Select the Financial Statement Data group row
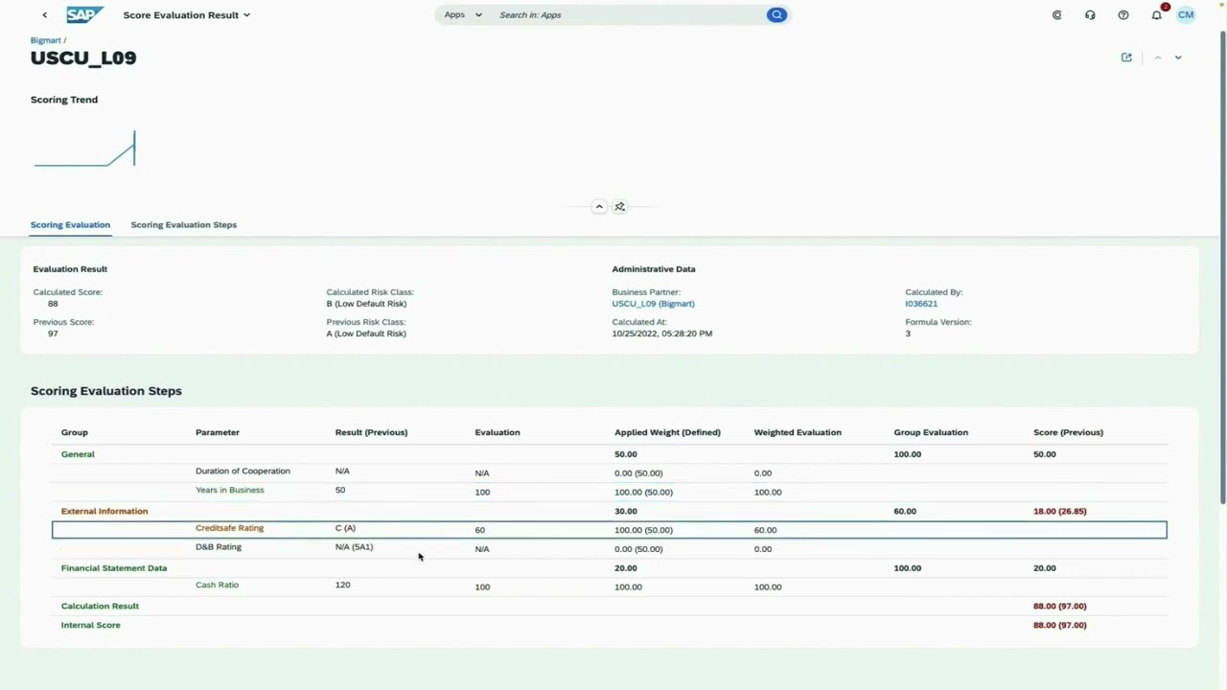 tap(610, 568)
